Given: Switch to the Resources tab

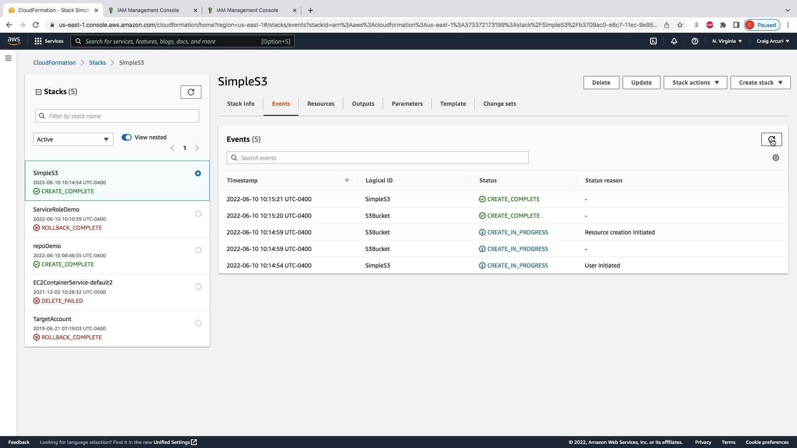Looking at the screenshot, I should [320, 104].
